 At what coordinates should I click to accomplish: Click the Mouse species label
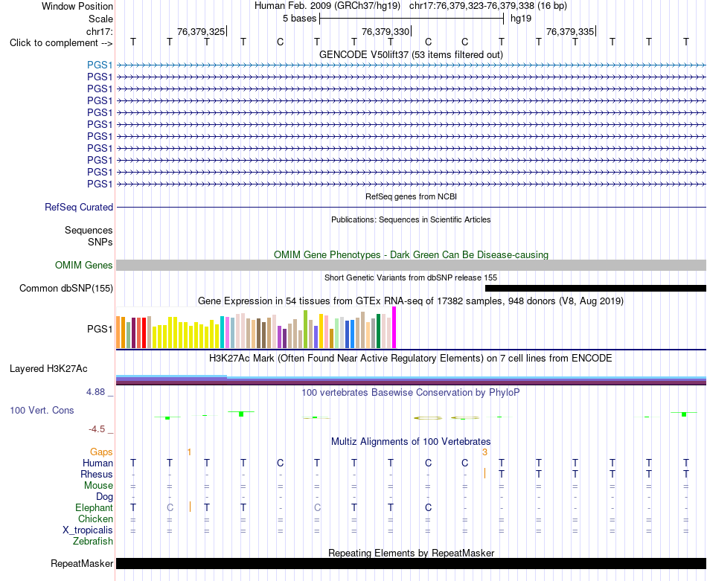[x=98, y=486]
